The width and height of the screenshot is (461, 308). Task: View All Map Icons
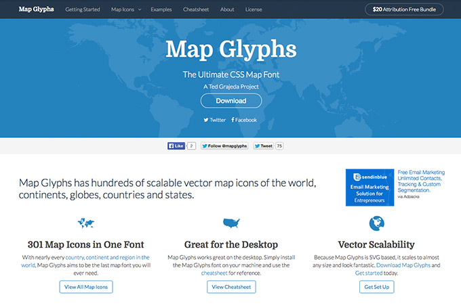[x=86, y=287]
